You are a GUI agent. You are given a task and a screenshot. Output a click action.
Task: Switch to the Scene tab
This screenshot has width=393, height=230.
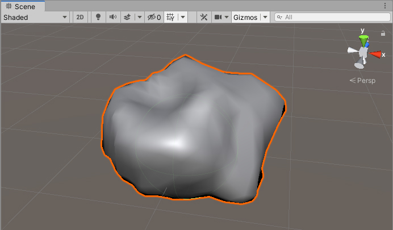[20, 6]
